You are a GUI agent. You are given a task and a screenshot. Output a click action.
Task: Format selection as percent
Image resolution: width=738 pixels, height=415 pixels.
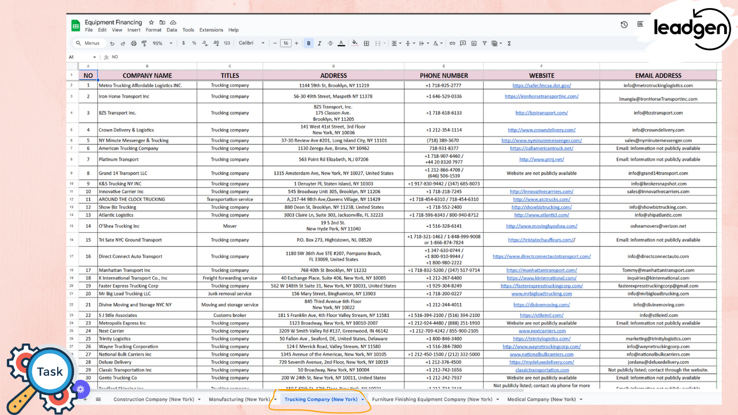tap(194, 43)
